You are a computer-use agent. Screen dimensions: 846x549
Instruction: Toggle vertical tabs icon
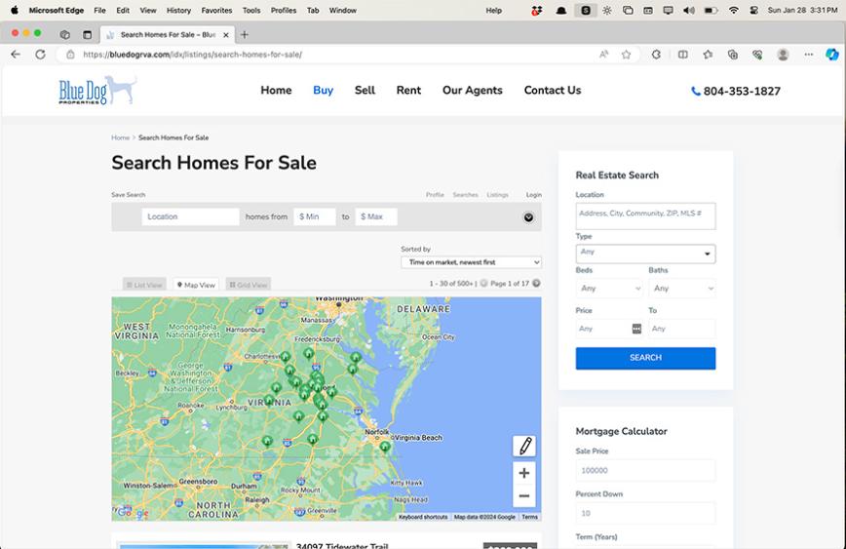(x=87, y=34)
